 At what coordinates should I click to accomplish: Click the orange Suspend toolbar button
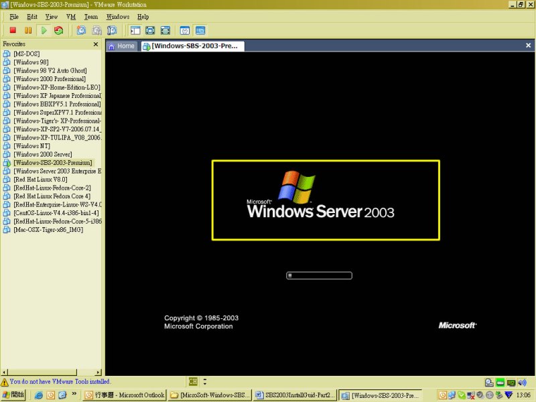pos(28,30)
